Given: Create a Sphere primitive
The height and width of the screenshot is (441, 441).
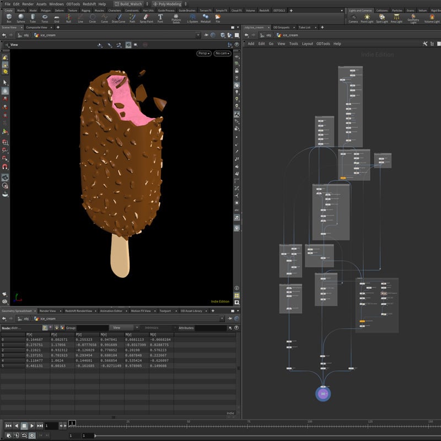Looking at the screenshot, I should pyautogui.click(x=21, y=18).
